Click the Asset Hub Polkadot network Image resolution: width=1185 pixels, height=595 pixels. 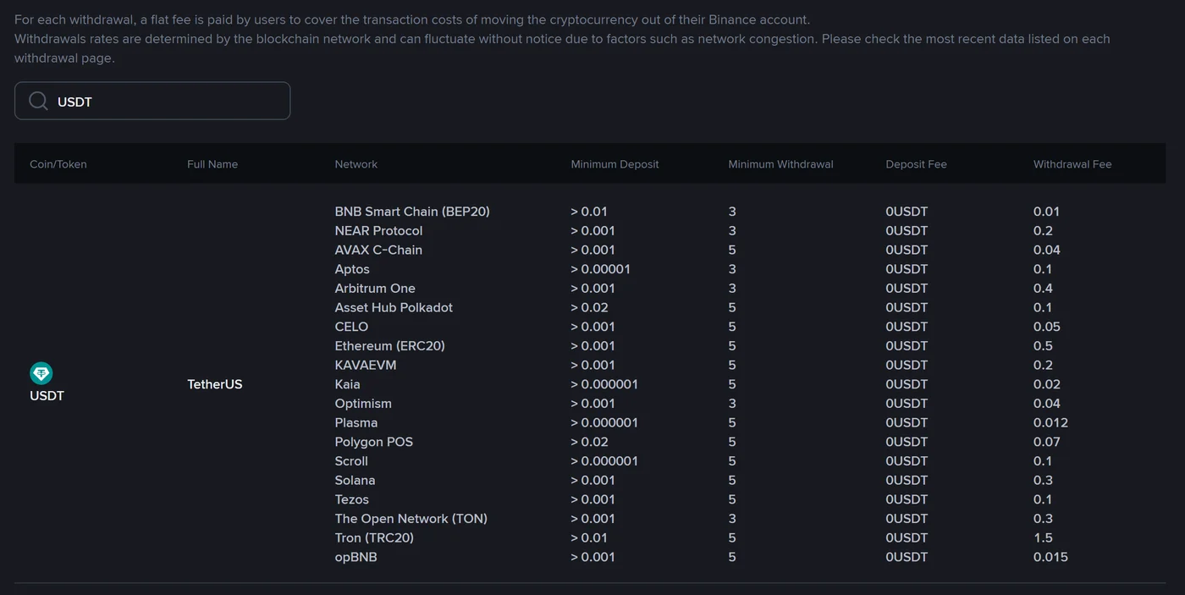(394, 307)
